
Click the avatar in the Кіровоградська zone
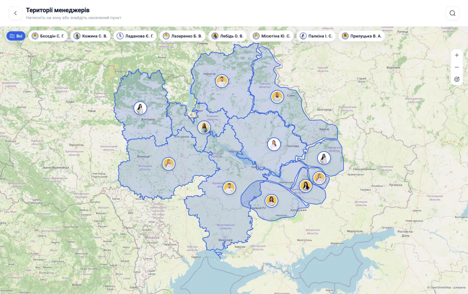tap(229, 188)
